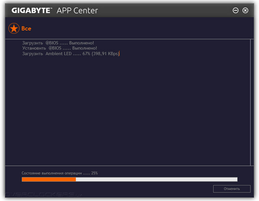This screenshot has width=259, height=201.
Task: Close the APP Center window
Action: (x=245, y=10)
